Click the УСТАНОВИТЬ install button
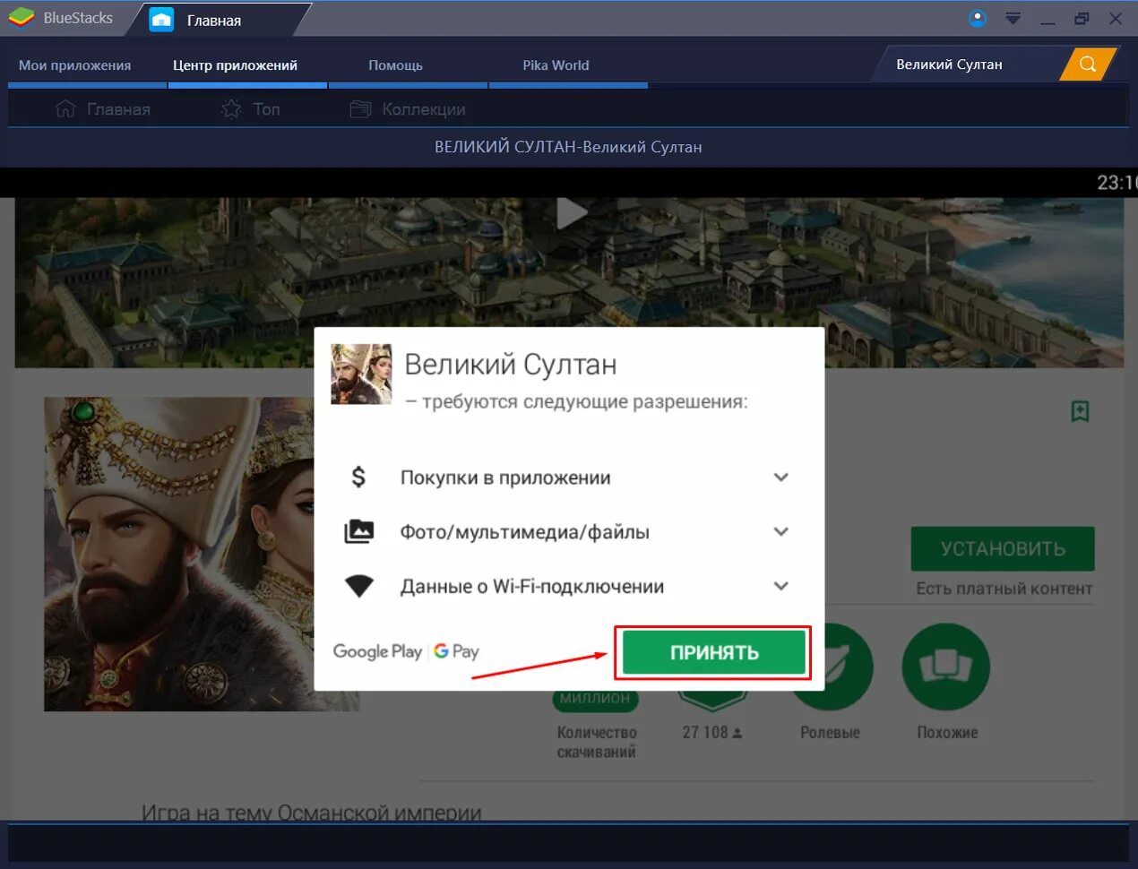 pyautogui.click(x=1003, y=548)
